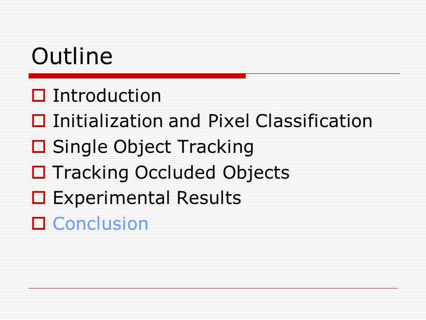Click the thick red bar under the title
Screen dimensions: 426x320
pyautogui.click(x=137, y=76)
